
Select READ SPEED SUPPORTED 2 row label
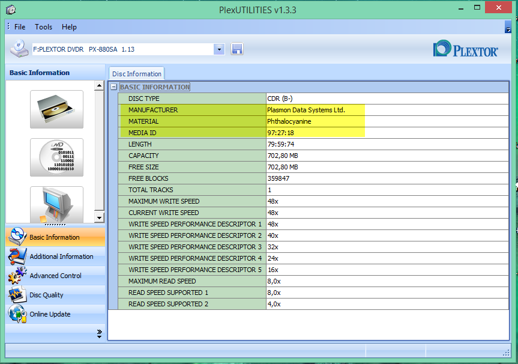point(168,304)
